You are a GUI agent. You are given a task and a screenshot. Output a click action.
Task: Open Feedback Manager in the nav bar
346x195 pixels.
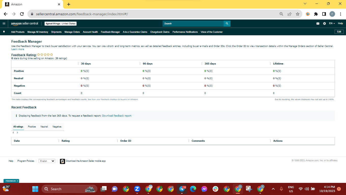click(110, 32)
